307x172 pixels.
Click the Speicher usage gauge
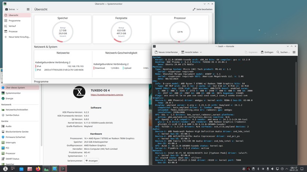[63, 32]
